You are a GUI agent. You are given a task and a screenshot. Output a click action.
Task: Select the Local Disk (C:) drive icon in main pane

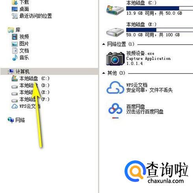click(x=115, y=10)
